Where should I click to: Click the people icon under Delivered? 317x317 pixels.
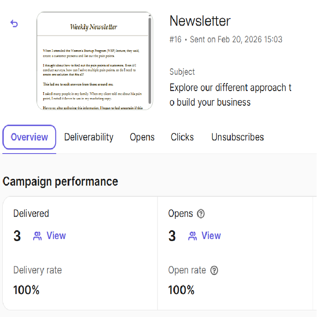(x=38, y=236)
